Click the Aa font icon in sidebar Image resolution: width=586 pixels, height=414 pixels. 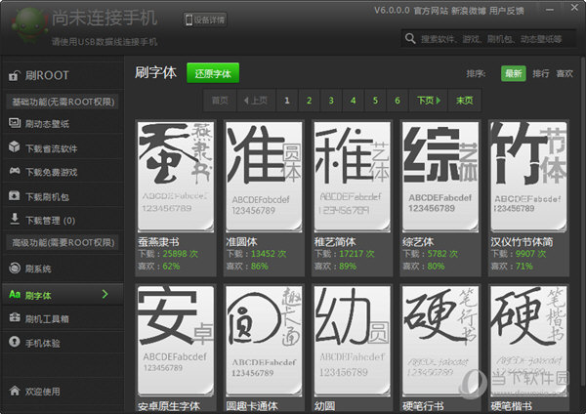pyautogui.click(x=15, y=295)
